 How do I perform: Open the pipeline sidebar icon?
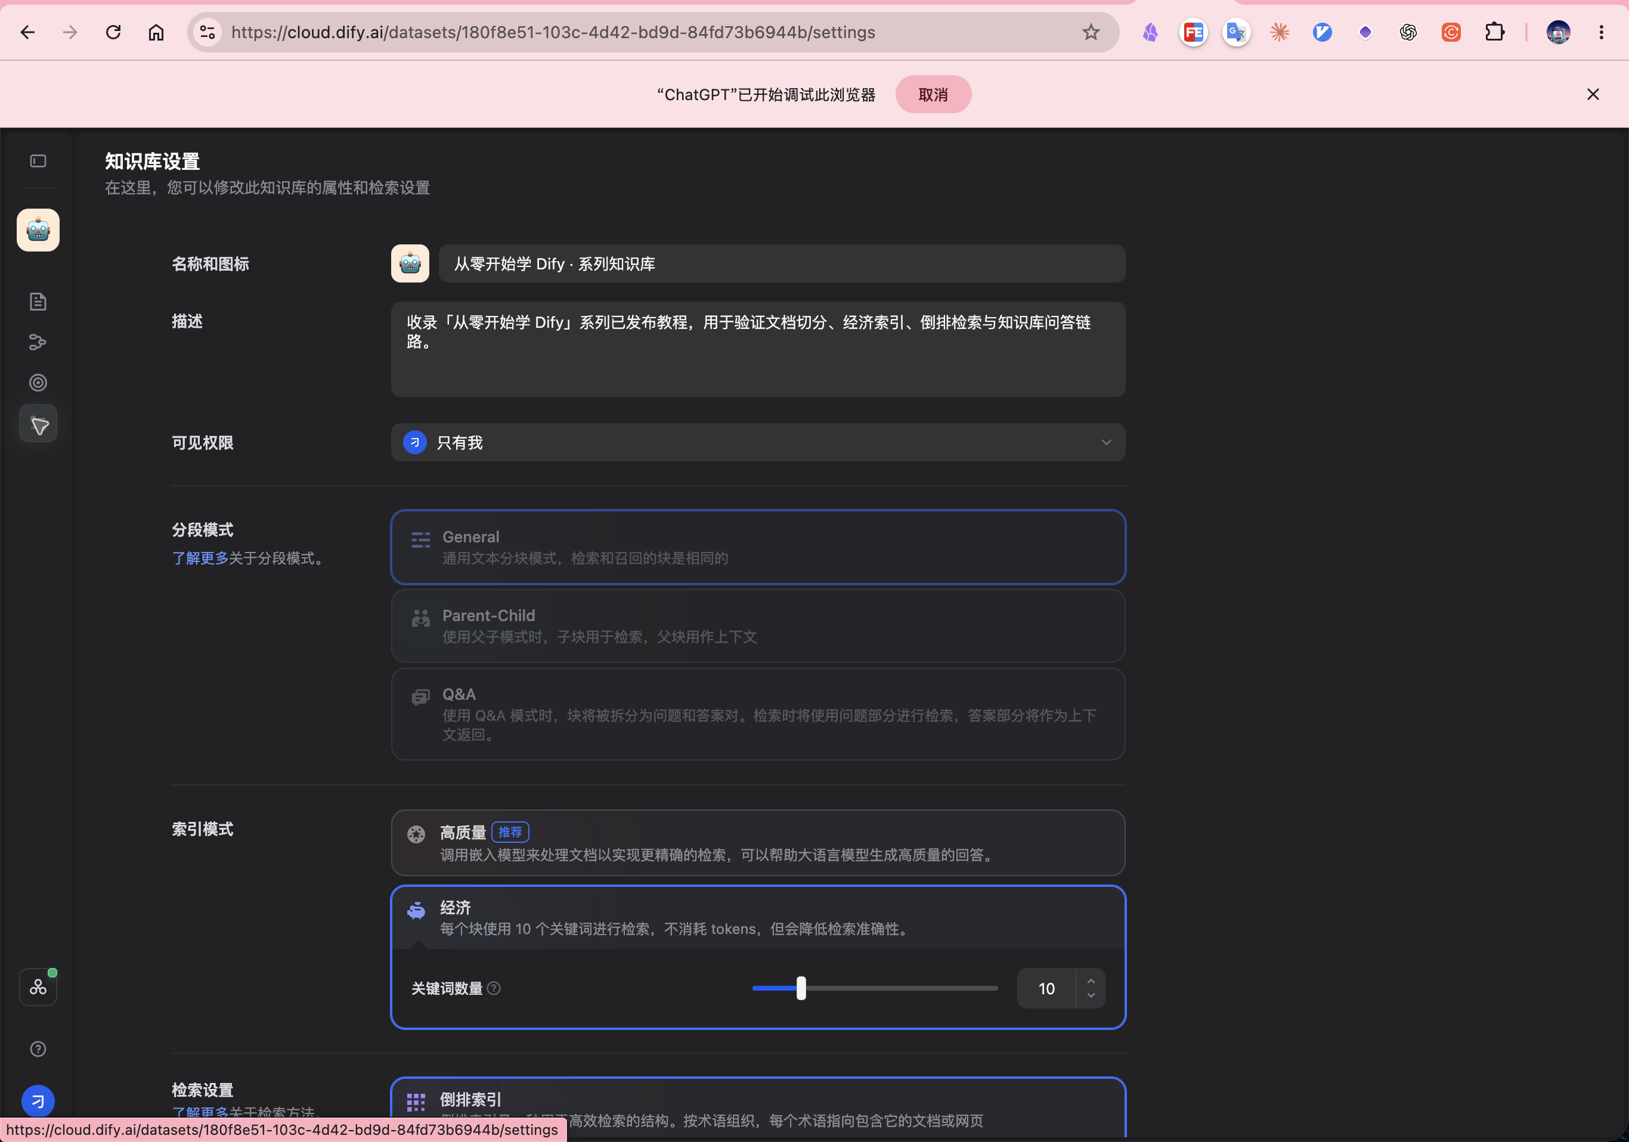[38, 343]
